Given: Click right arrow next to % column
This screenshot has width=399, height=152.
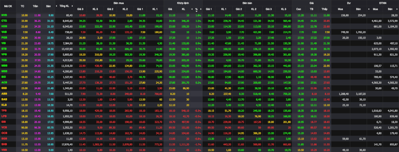Looking at the screenshot, I should [201, 9].
